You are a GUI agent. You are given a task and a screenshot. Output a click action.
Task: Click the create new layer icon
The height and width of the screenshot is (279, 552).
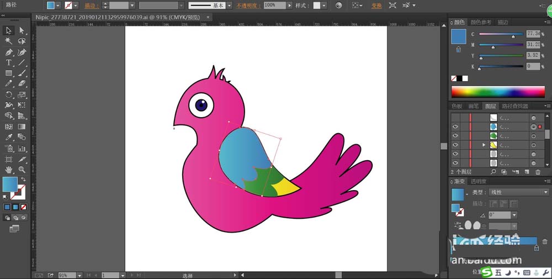pyautogui.click(x=527, y=172)
